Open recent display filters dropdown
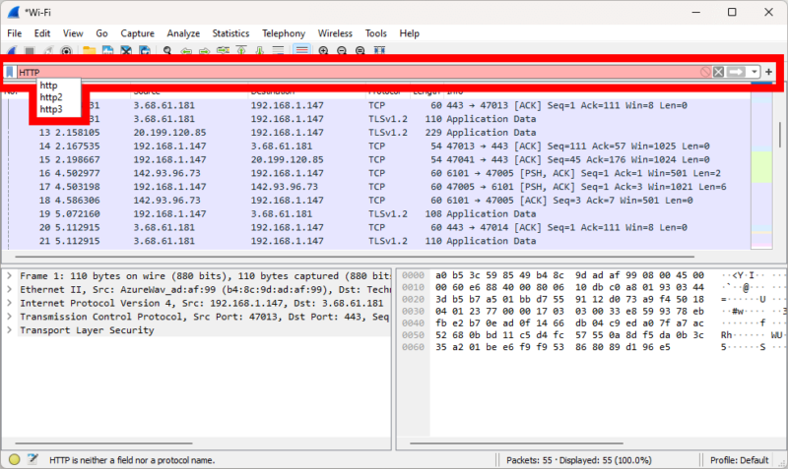This screenshot has height=469, width=788. tap(754, 72)
